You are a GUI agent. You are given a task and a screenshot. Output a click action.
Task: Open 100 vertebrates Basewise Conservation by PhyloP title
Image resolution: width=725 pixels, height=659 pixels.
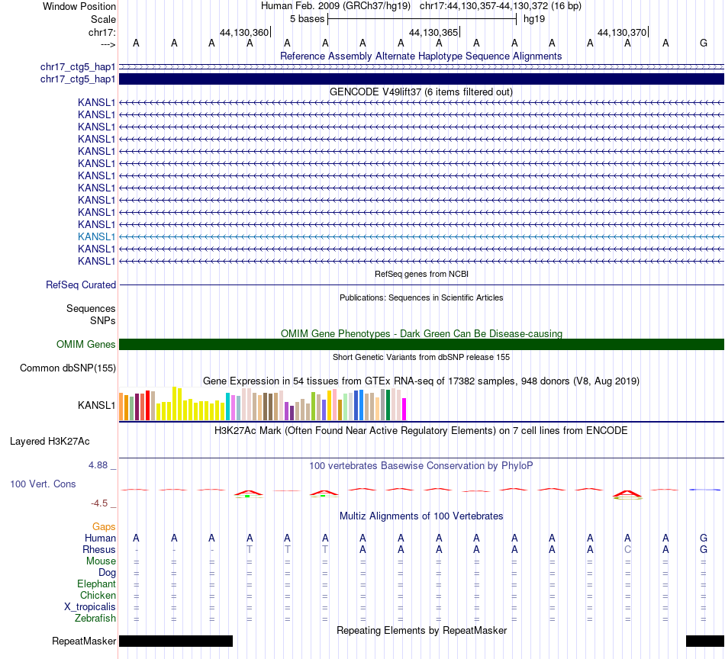point(420,466)
